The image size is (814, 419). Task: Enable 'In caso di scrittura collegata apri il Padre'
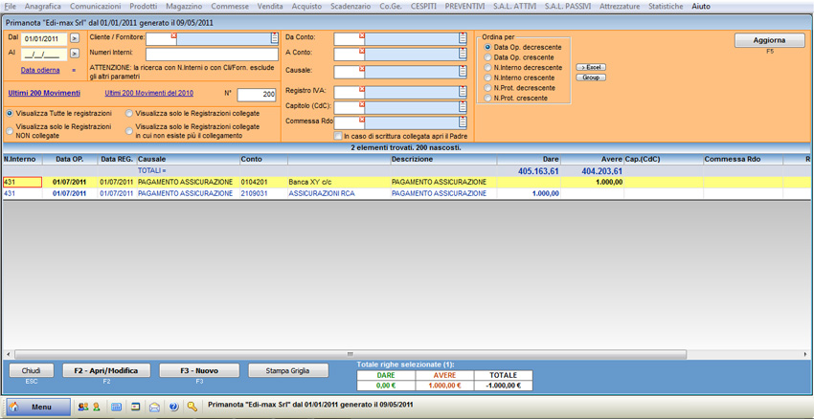coord(338,137)
